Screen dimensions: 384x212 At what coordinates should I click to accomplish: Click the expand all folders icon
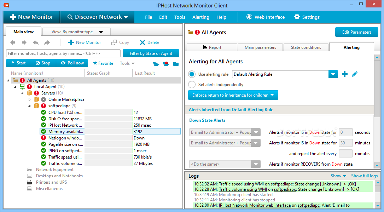coord(156,64)
